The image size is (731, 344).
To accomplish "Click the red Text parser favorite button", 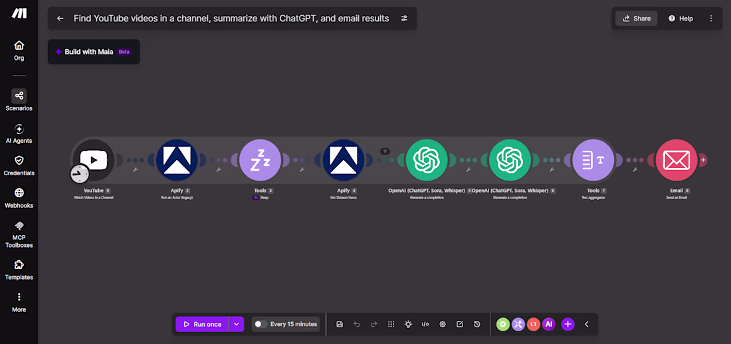I will 534,324.
